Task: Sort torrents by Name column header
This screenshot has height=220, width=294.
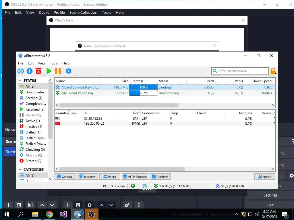Action: pyautogui.click(x=78, y=81)
